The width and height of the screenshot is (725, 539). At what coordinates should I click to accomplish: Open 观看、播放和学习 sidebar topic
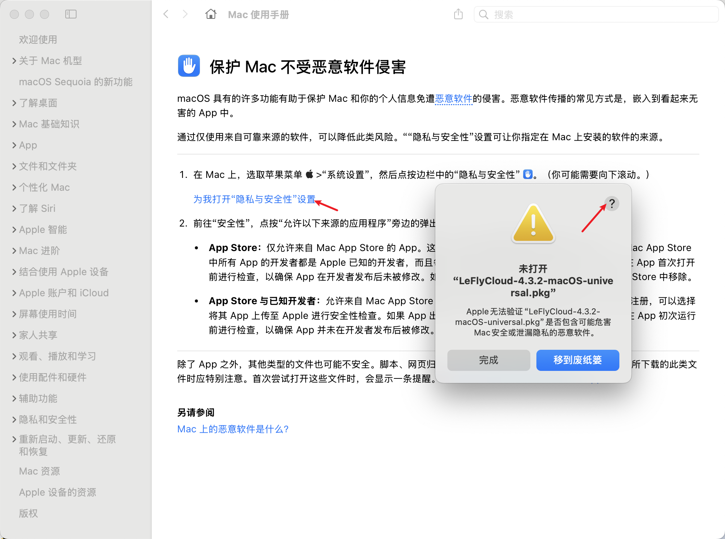pos(58,356)
